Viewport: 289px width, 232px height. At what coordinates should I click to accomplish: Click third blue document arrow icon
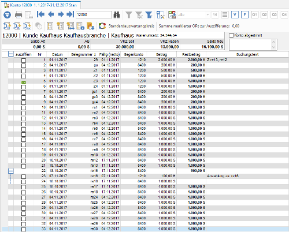pos(27,26)
